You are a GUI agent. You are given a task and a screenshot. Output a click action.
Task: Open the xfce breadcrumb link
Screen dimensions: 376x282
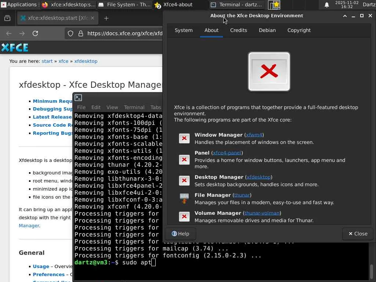63,61
